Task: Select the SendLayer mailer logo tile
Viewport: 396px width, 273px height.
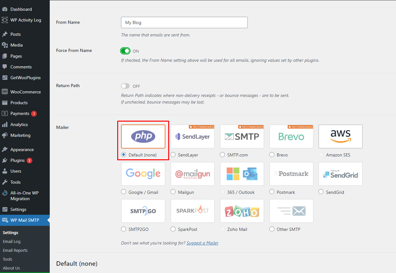Action: [x=193, y=136]
